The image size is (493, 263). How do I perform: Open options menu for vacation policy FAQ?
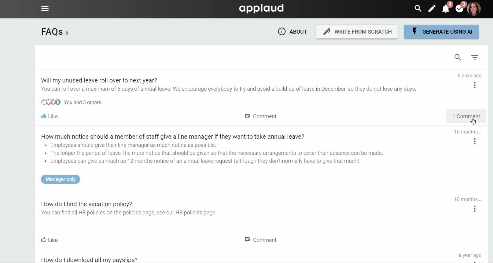click(475, 209)
